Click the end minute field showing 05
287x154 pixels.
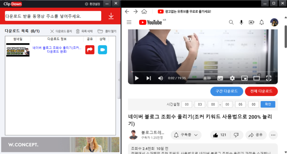click(240, 104)
